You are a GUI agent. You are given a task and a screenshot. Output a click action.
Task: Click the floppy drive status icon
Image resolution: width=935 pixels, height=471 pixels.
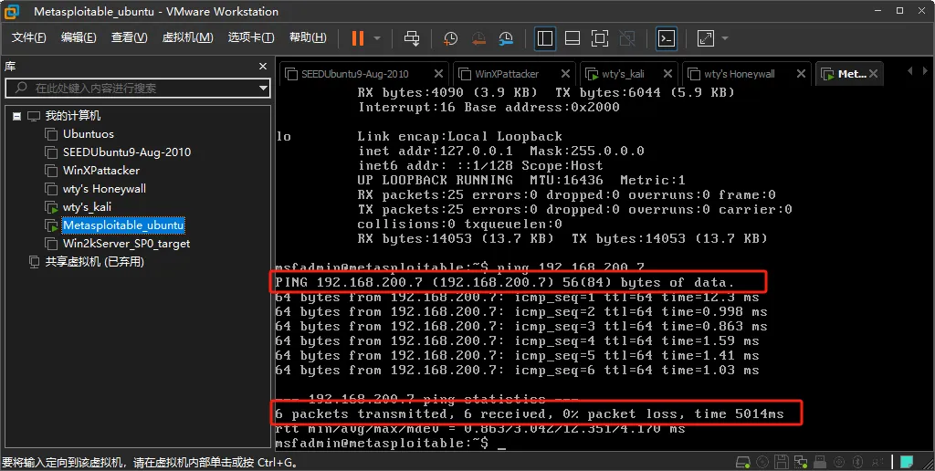(782, 462)
